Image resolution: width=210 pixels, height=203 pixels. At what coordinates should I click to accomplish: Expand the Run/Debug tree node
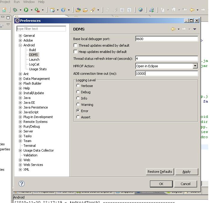click(20, 126)
